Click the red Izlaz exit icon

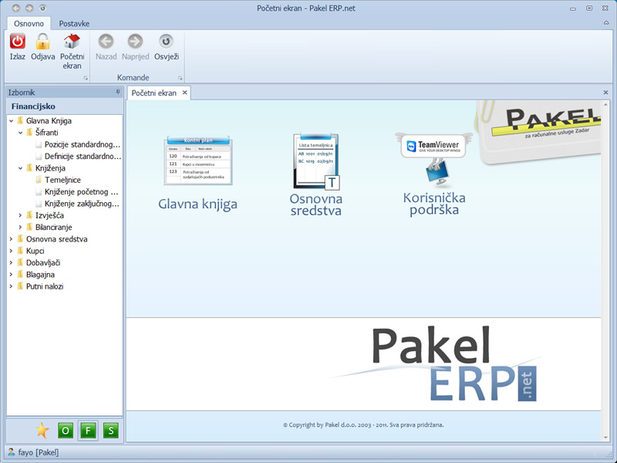coord(17,42)
